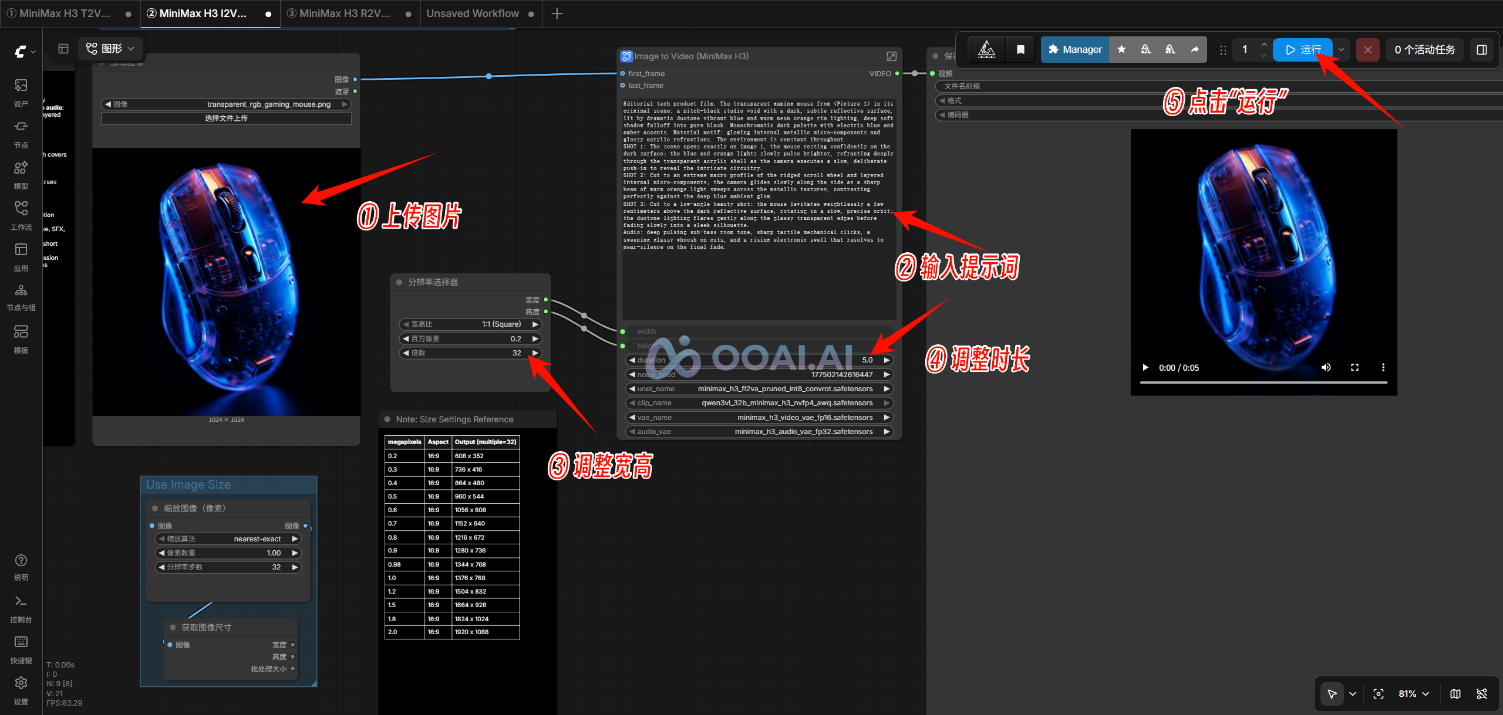The image size is (1503, 715).
Task: Mute the video preview volume
Action: (1326, 368)
